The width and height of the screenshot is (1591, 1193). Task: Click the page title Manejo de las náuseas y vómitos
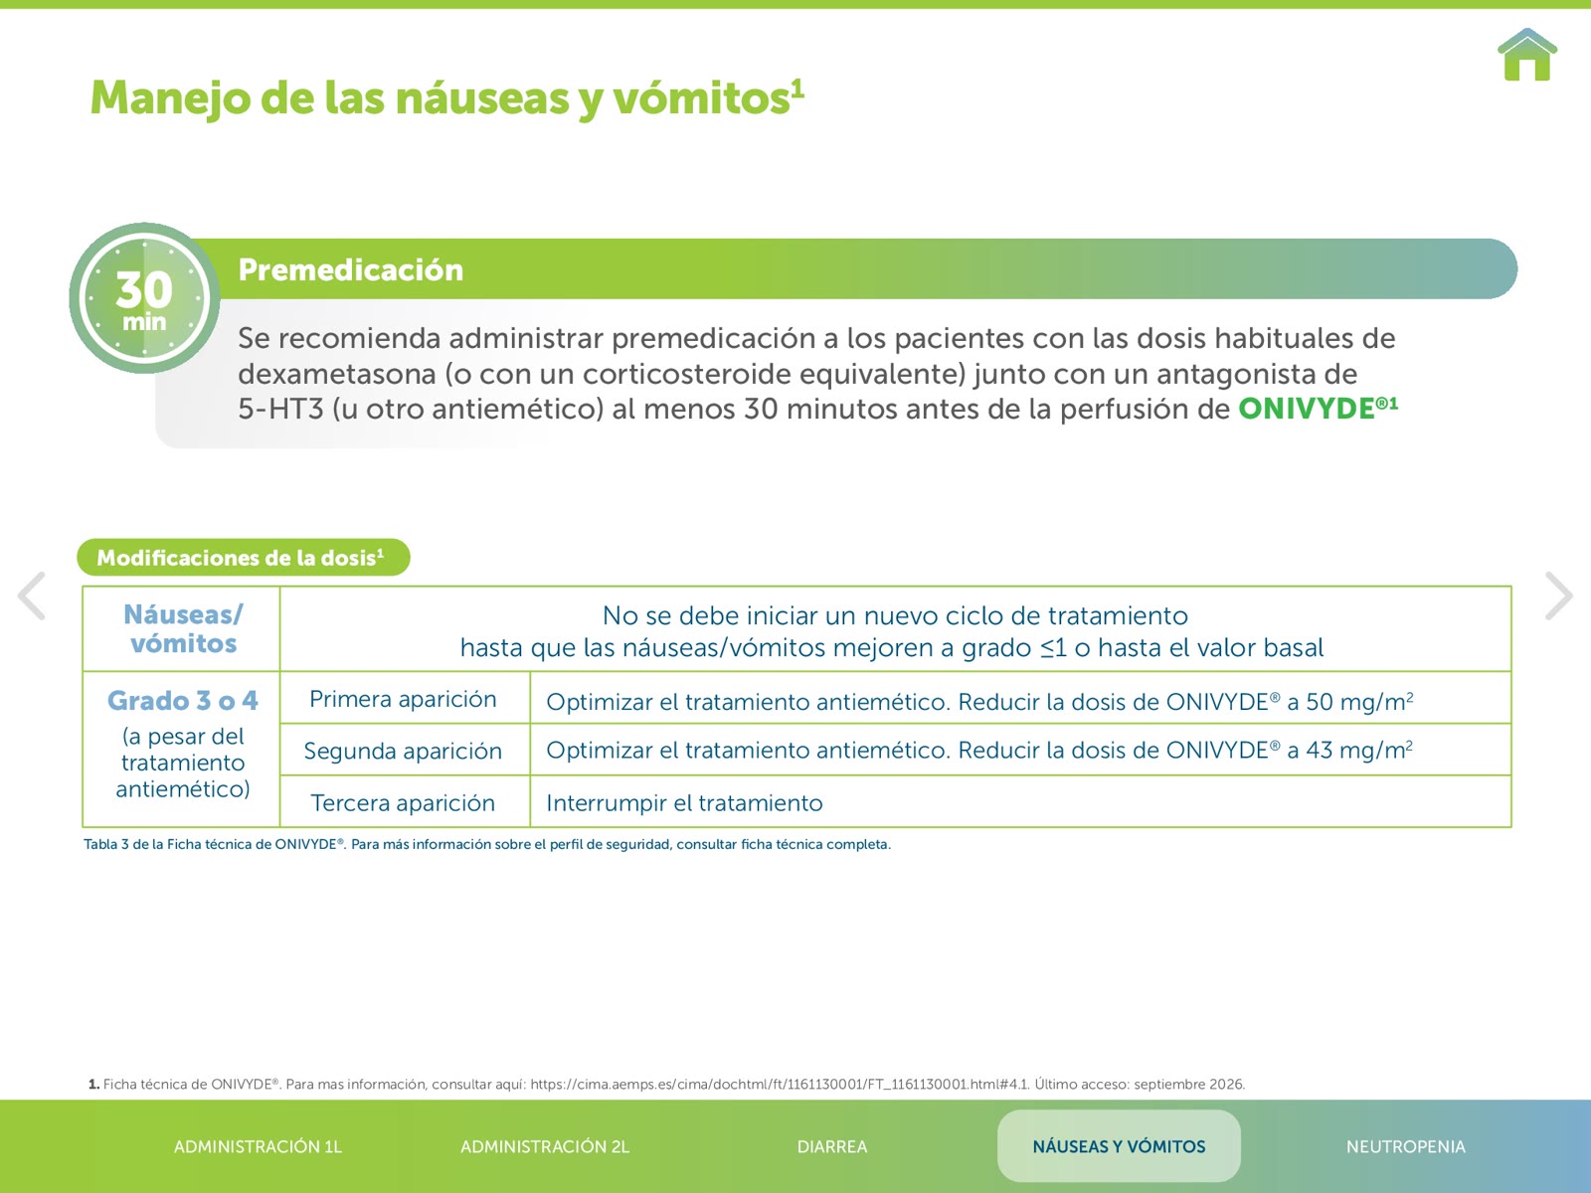(x=447, y=98)
